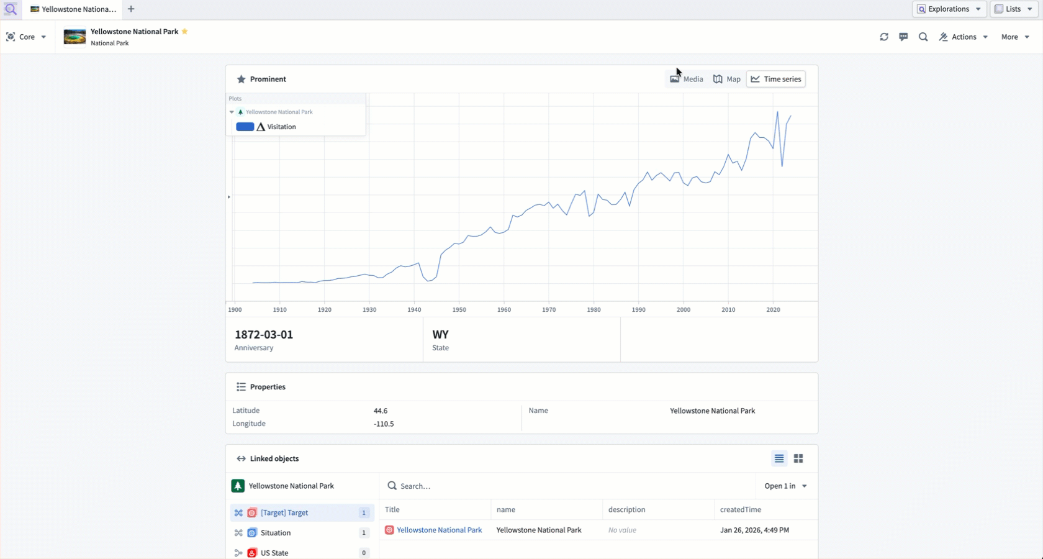Click the favorite star beside Yellowstone title
This screenshot has width=1043, height=559.
coord(185,32)
